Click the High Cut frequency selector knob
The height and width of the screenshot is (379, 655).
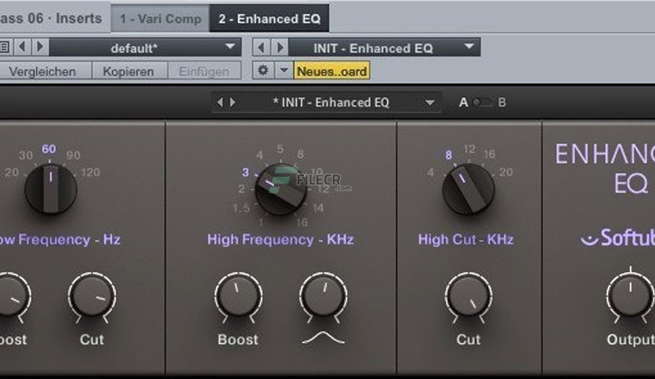[469, 189]
